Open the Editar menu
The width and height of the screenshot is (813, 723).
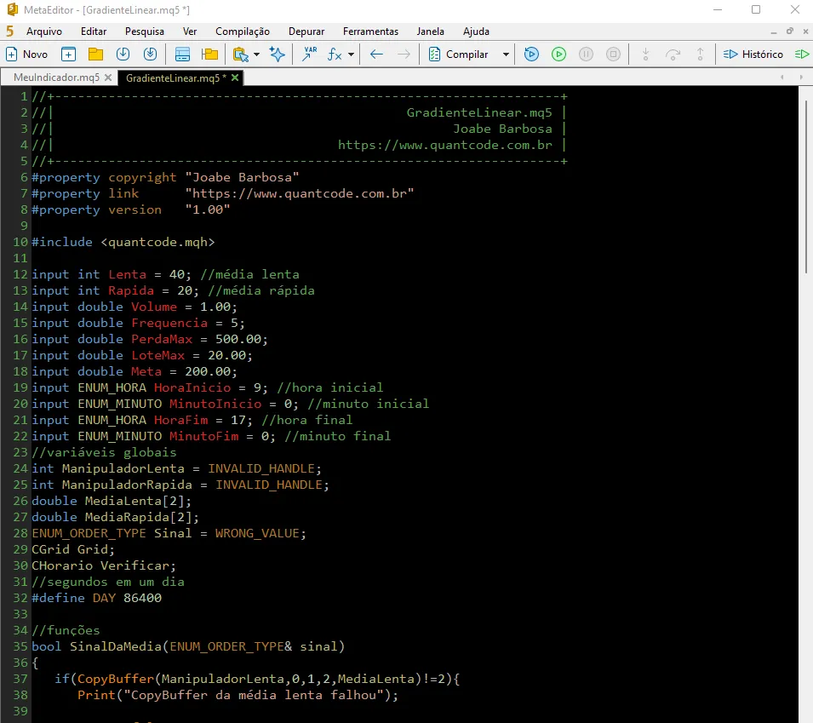click(94, 32)
